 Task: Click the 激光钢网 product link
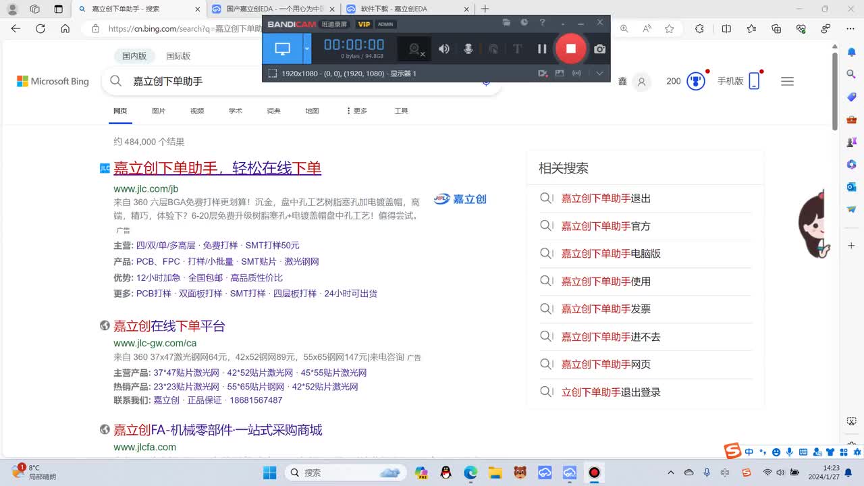[302, 261]
